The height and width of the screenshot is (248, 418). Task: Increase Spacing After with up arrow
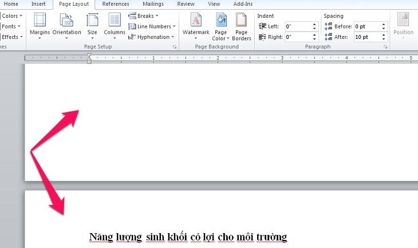tap(384, 35)
